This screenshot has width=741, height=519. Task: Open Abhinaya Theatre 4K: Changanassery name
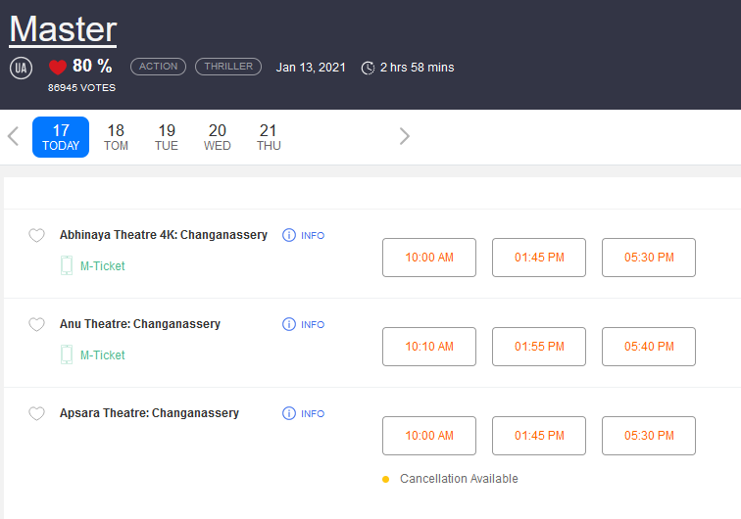[164, 235]
